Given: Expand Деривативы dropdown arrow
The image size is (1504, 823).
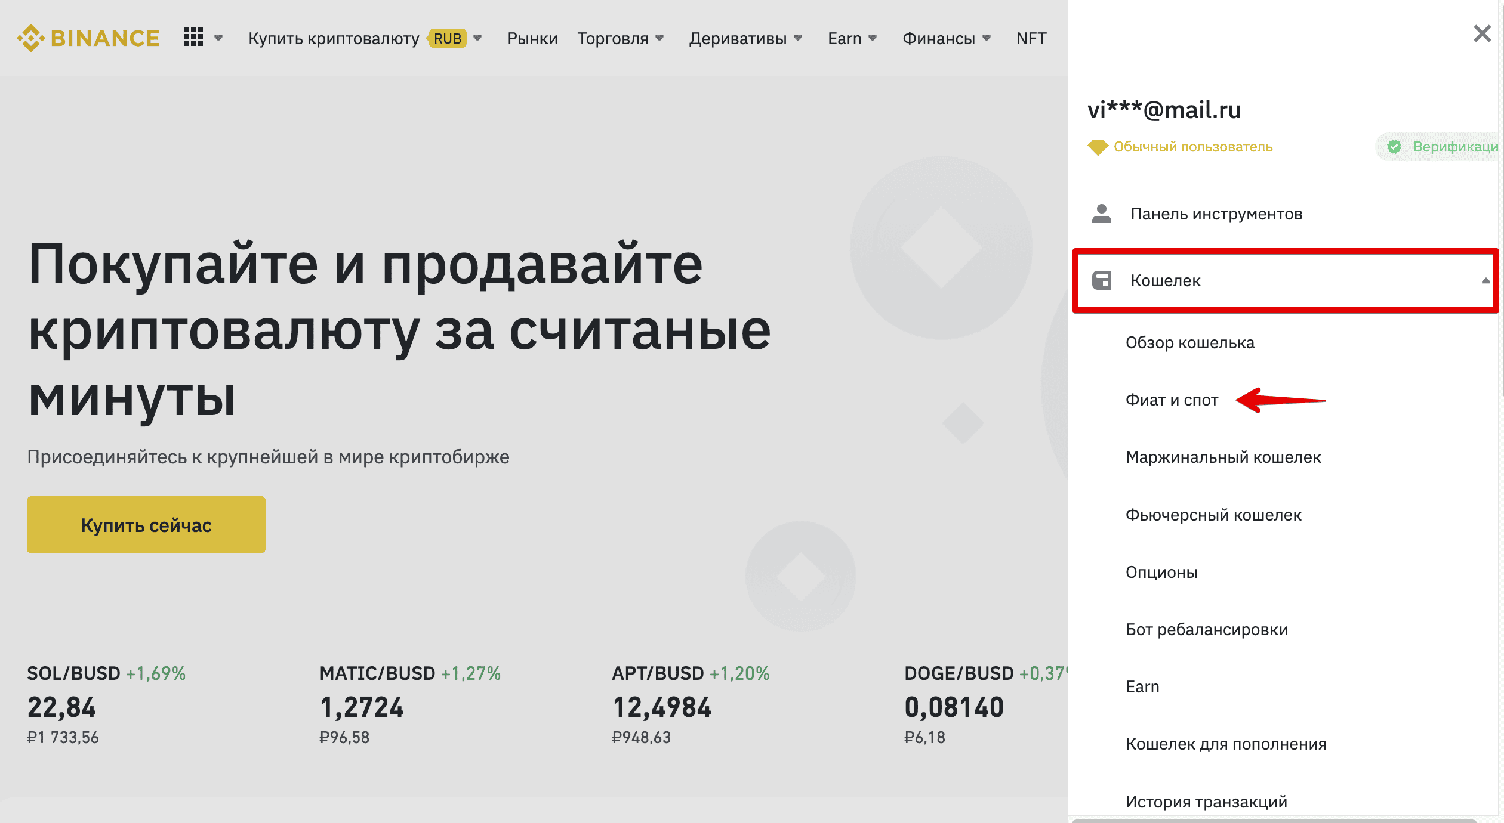Looking at the screenshot, I should tap(798, 38).
